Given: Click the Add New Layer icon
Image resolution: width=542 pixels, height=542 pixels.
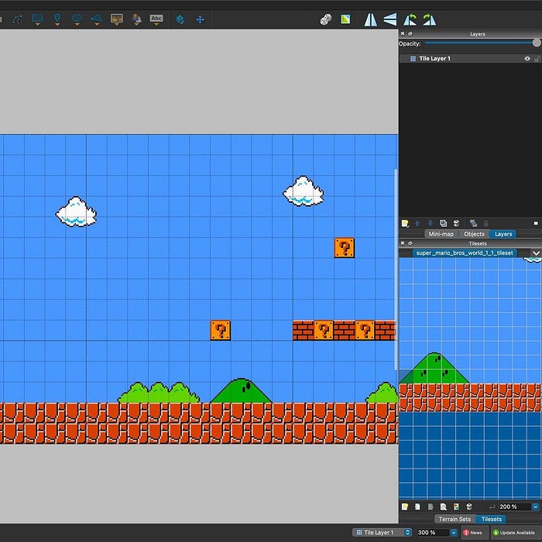Looking at the screenshot, I should [405, 223].
